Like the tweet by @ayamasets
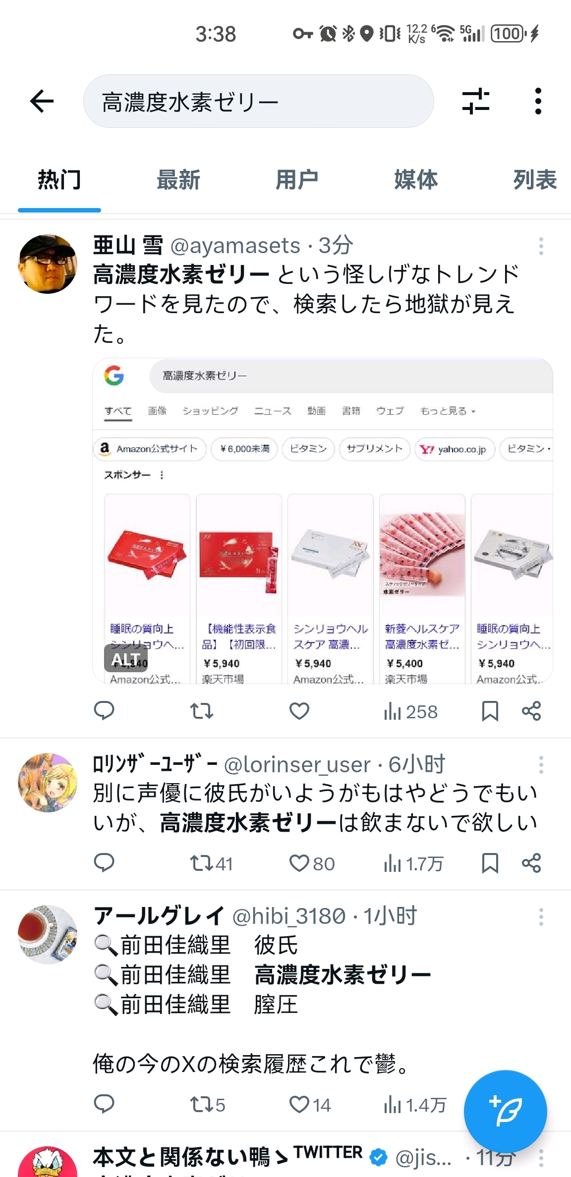Screen dimensions: 571x1177 (x=299, y=711)
